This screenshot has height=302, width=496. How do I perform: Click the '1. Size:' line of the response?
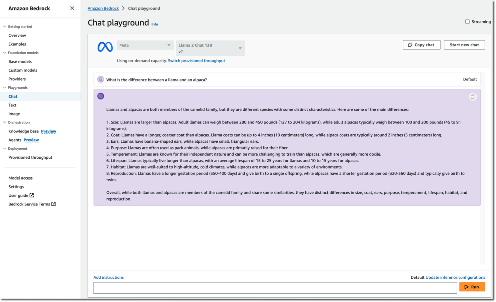(284, 125)
